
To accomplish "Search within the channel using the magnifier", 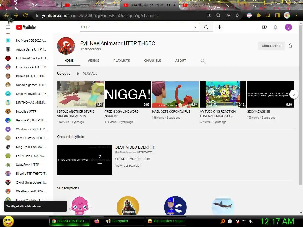I will (202, 61).
